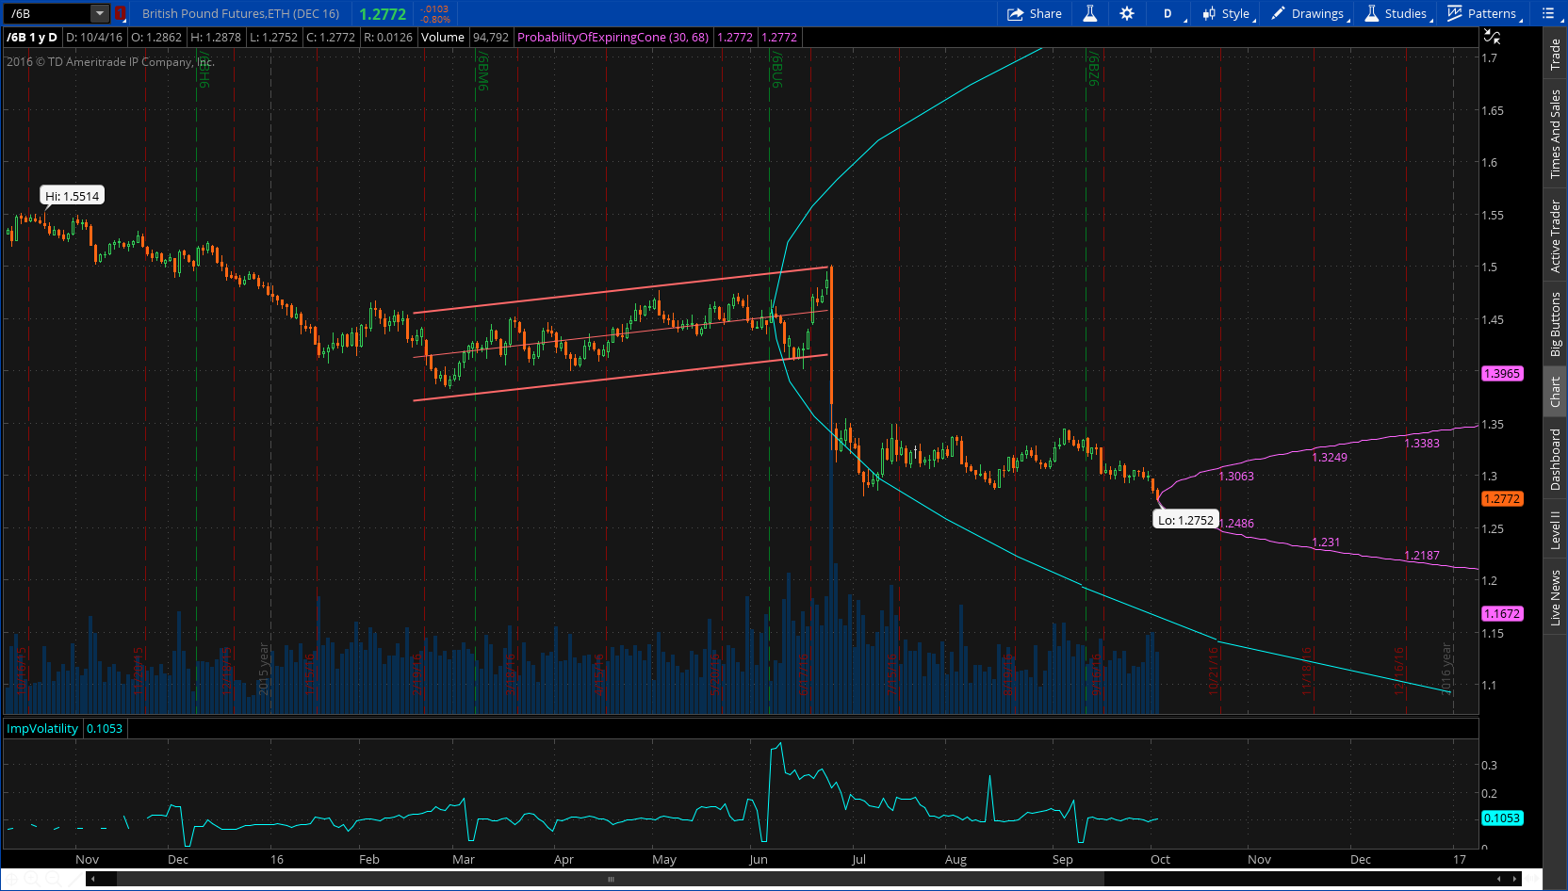Viewport: 1568px width, 891px height.
Task: Click the 1.2187 cone value label
Action: pyautogui.click(x=1422, y=556)
